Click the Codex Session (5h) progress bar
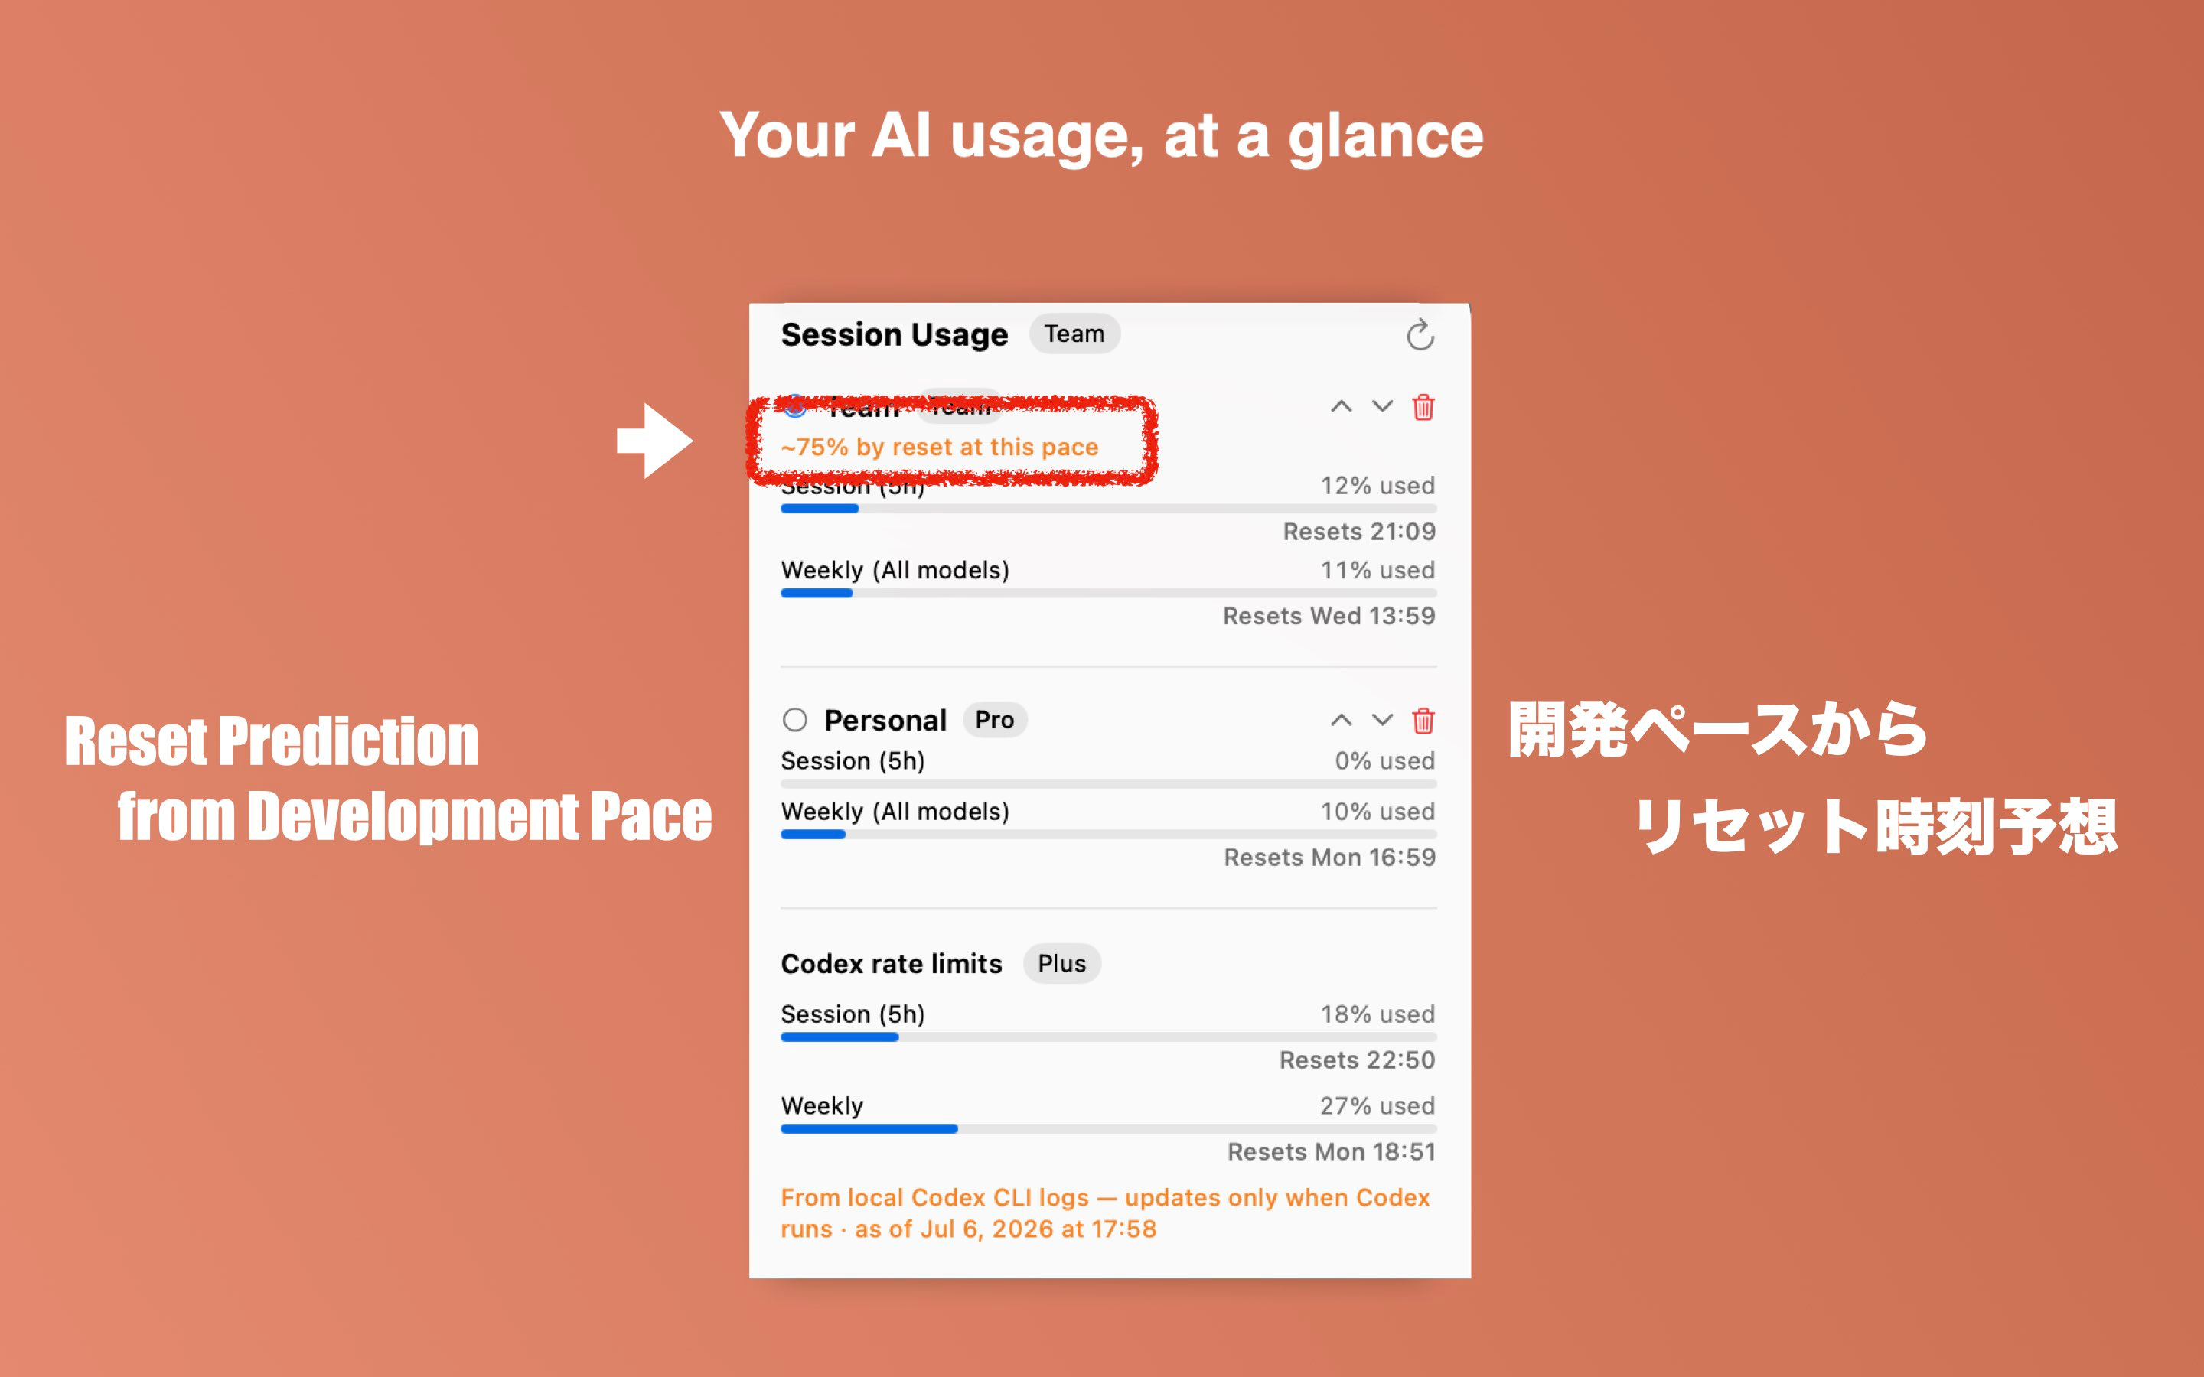The height and width of the screenshot is (1377, 2204). tap(1108, 1037)
